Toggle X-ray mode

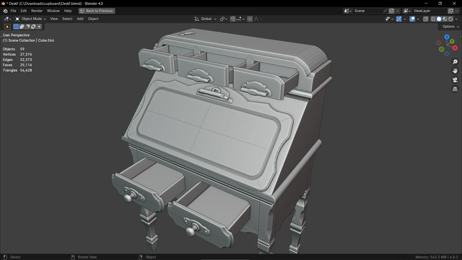426,19
